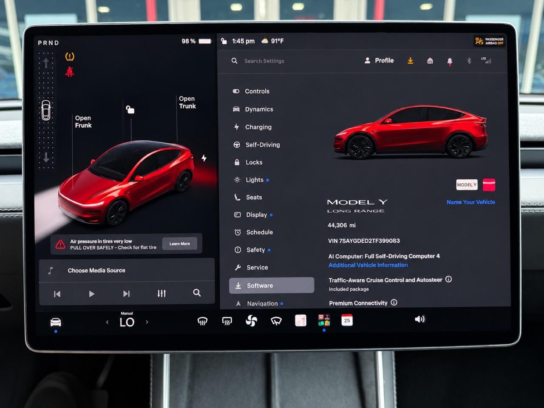This screenshot has height=408, width=544.
Task: Tap the volume speaker icon
Action: coord(419,319)
